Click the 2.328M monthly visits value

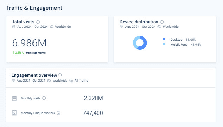(93, 98)
